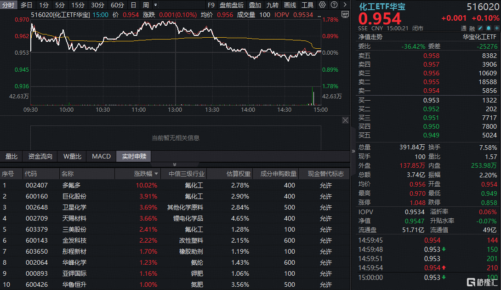Open the help question mark icon

click(x=334, y=5)
